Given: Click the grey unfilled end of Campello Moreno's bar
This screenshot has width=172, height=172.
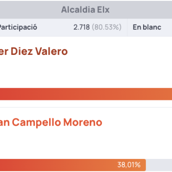Looking at the screenshot, I should point(159,165).
